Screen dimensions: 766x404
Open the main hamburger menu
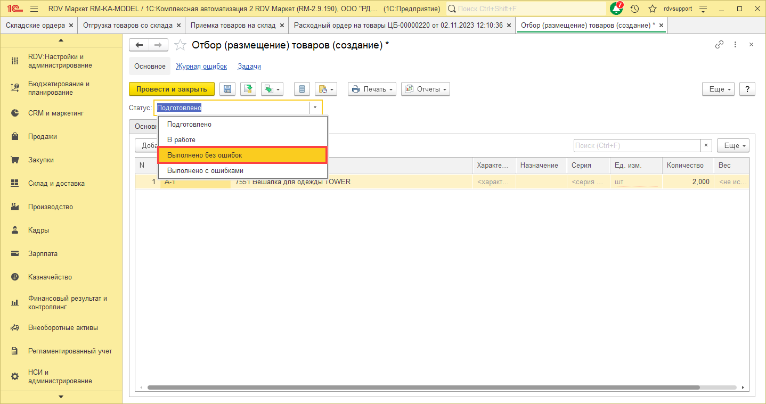pos(35,9)
